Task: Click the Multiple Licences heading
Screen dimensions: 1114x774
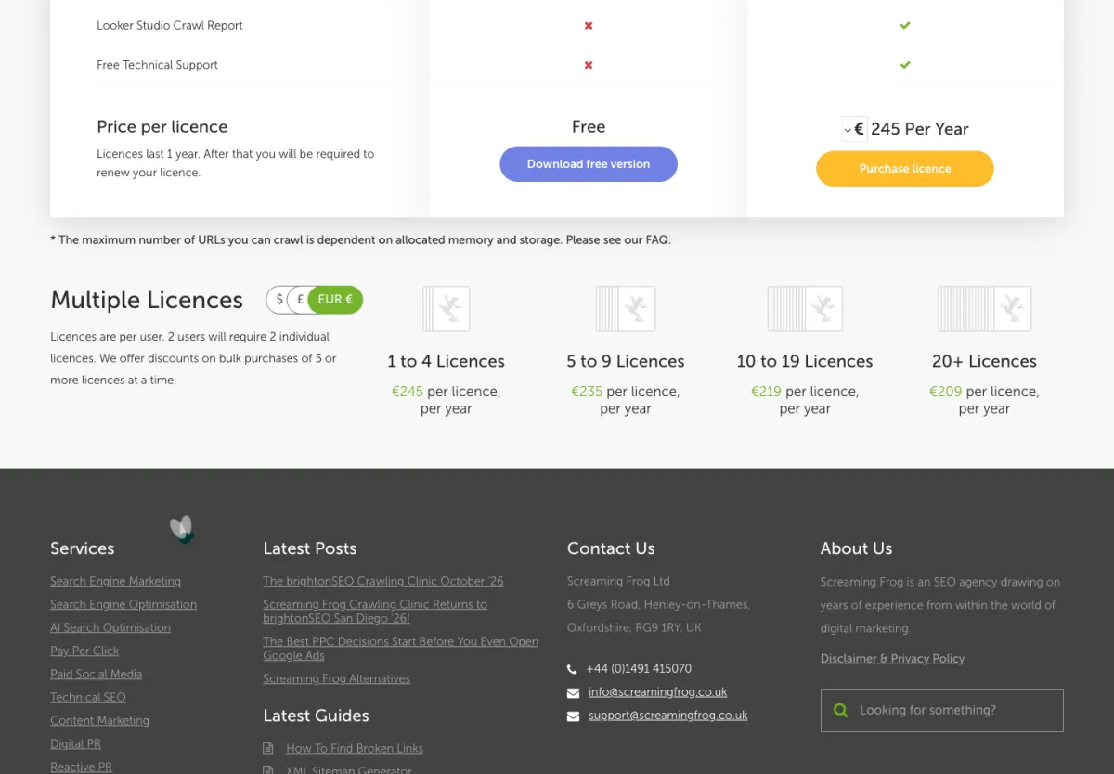Action: pyautogui.click(x=147, y=300)
